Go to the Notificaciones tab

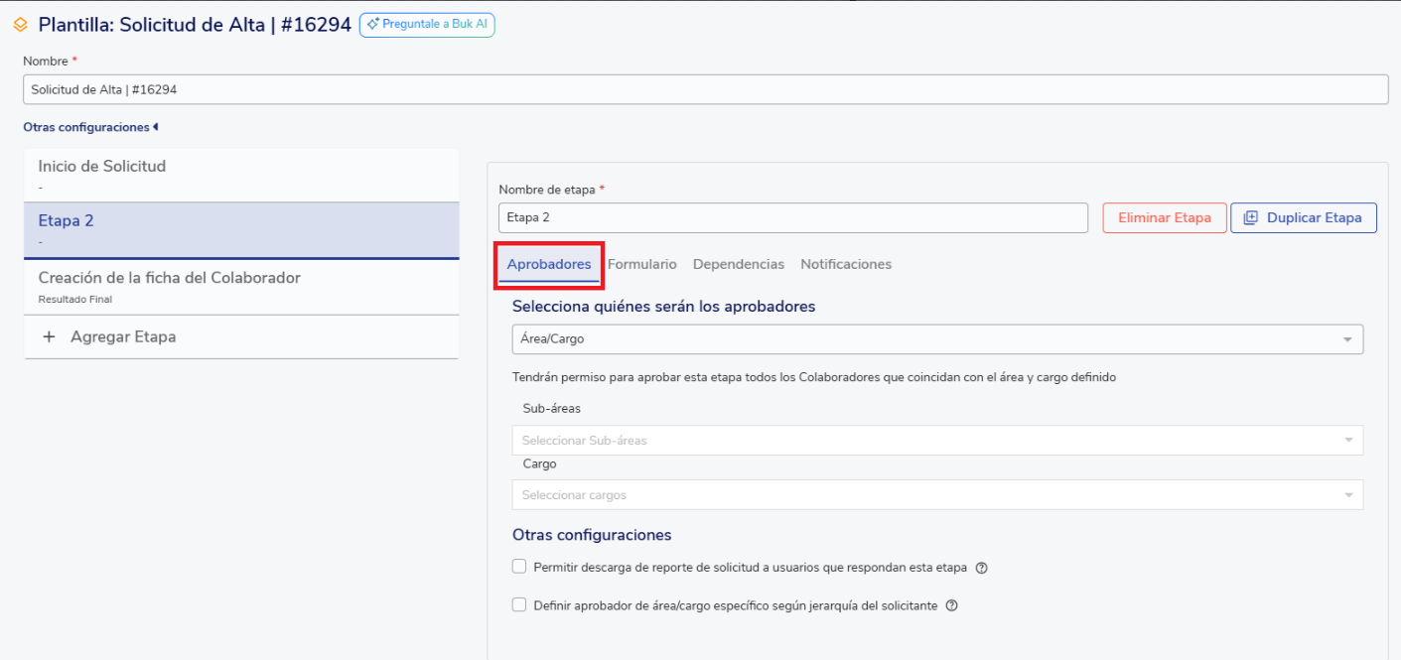tap(845, 264)
